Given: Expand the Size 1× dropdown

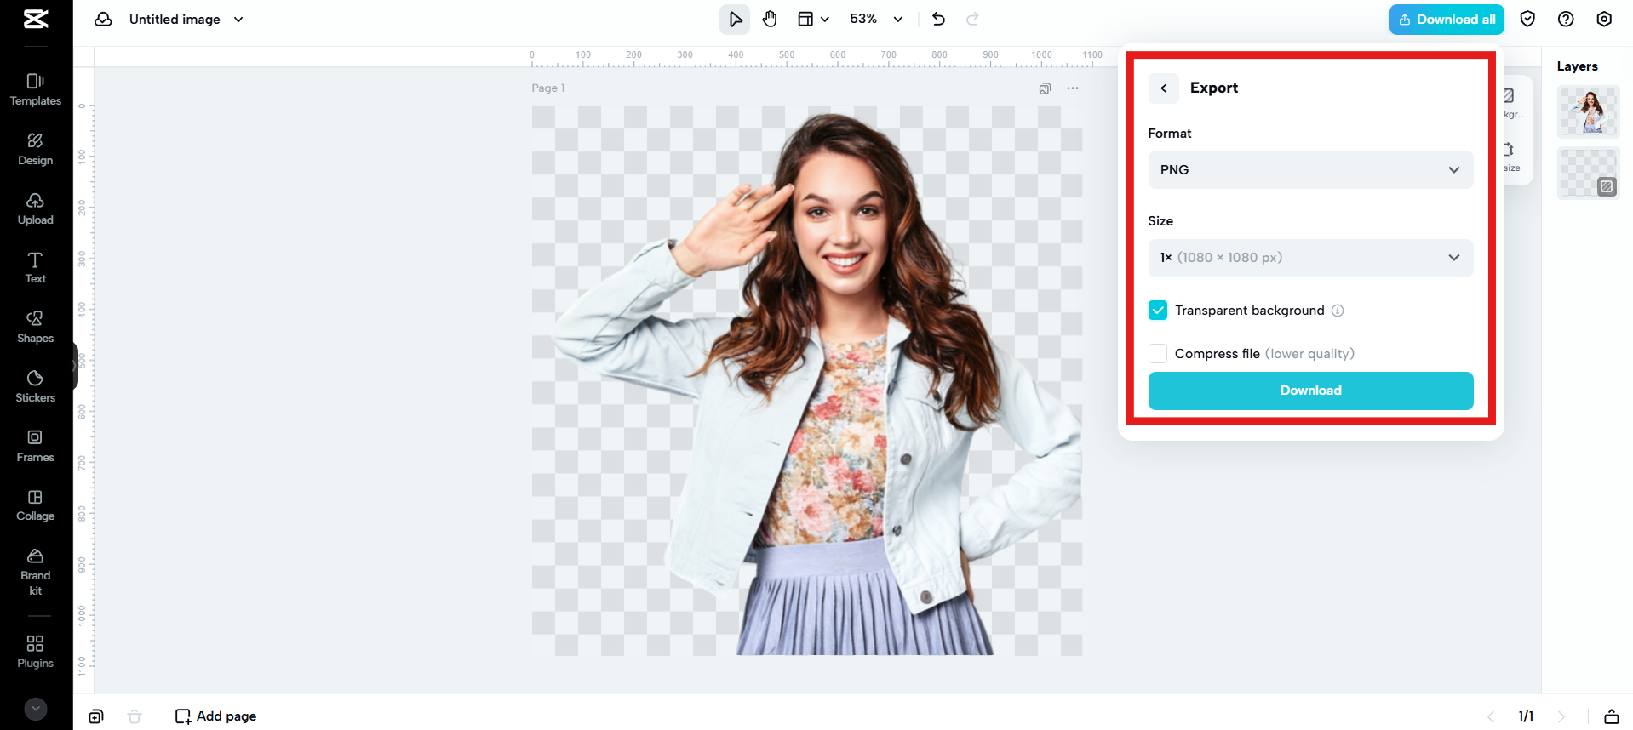Looking at the screenshot, I should pos(1309,258).
